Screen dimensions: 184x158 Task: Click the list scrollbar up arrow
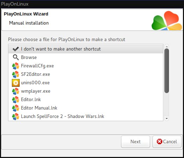coord(167,47)
